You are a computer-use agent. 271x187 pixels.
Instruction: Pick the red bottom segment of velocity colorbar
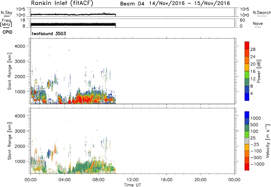point(247,167)
